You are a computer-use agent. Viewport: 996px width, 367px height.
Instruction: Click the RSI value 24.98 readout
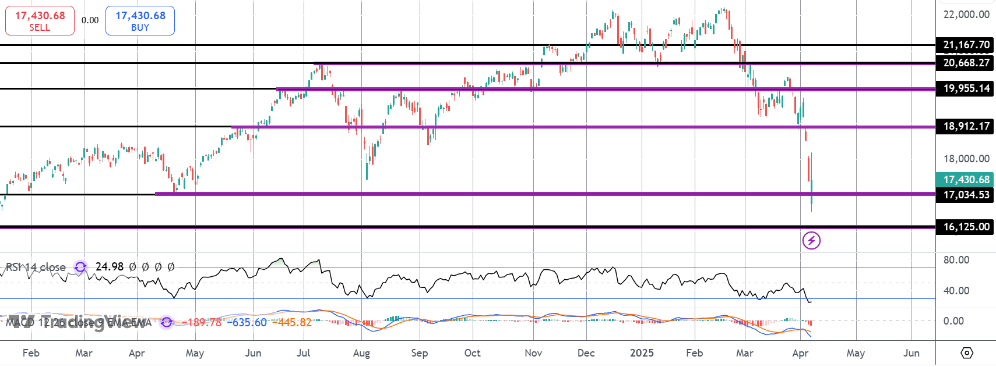coord(110,267)
